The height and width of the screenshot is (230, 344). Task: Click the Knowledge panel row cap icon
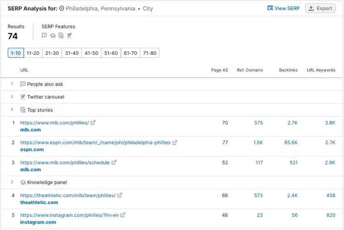pos(23,182)
